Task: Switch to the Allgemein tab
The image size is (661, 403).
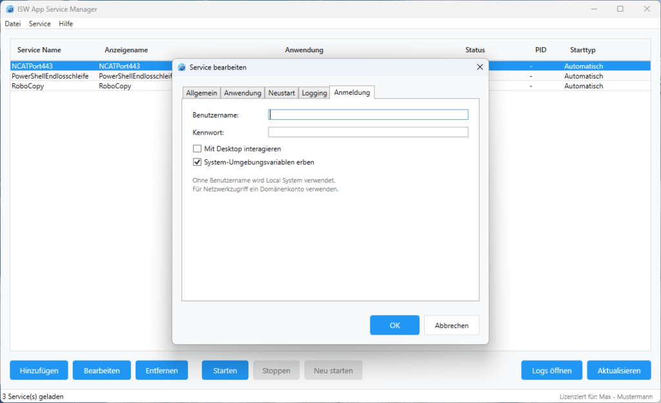Action: [201, 92]
